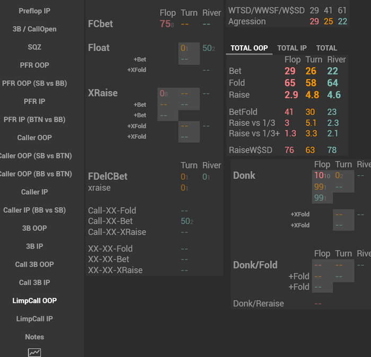Click Raise turn value 4.8

[312, 95]
